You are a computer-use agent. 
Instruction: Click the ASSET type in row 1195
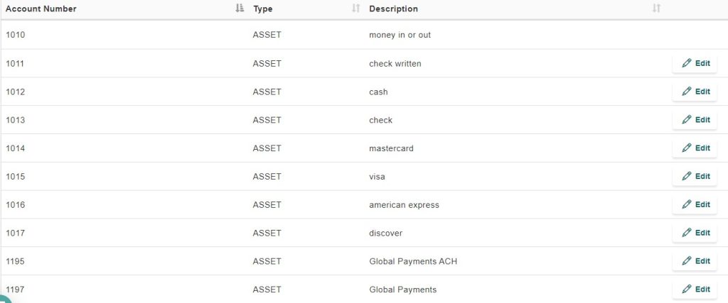[267, 261]
